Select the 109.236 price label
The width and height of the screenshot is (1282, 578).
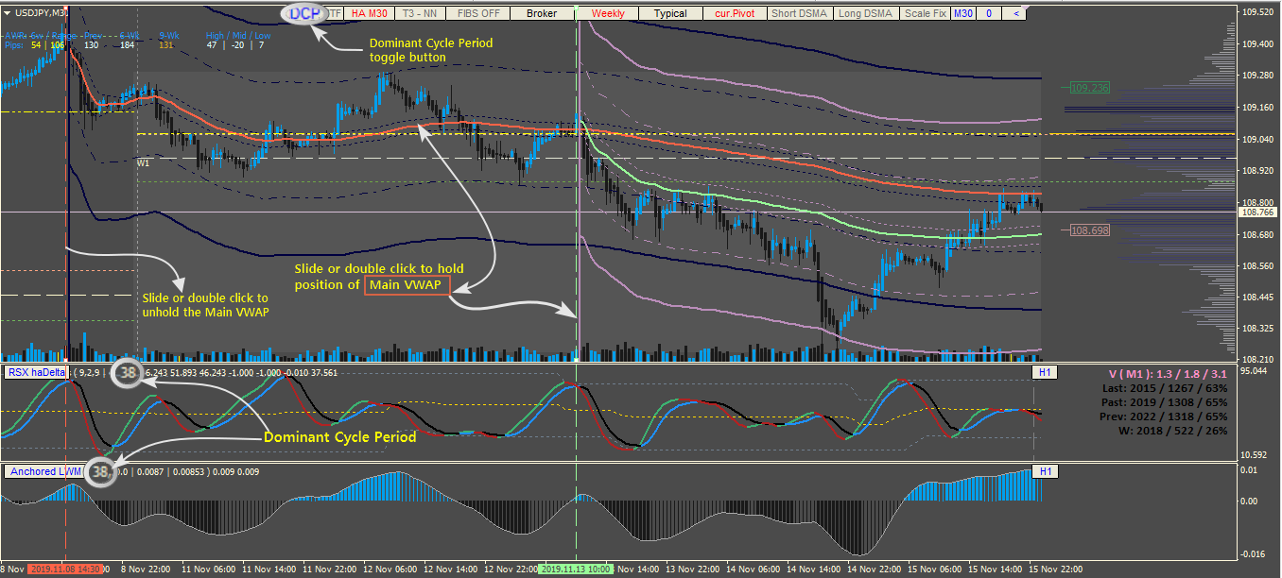pos(1089,88)
